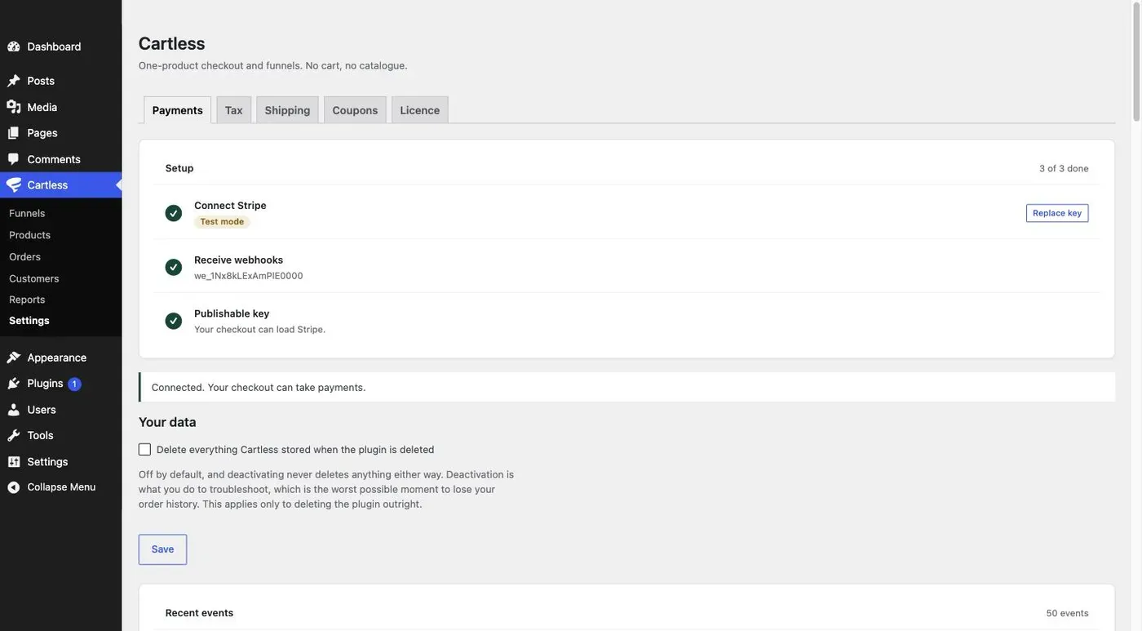1142x631 pixels.
Task: Click the '3 of 3 done' status
Action: pyautogui.click(x=1064, y=168)
